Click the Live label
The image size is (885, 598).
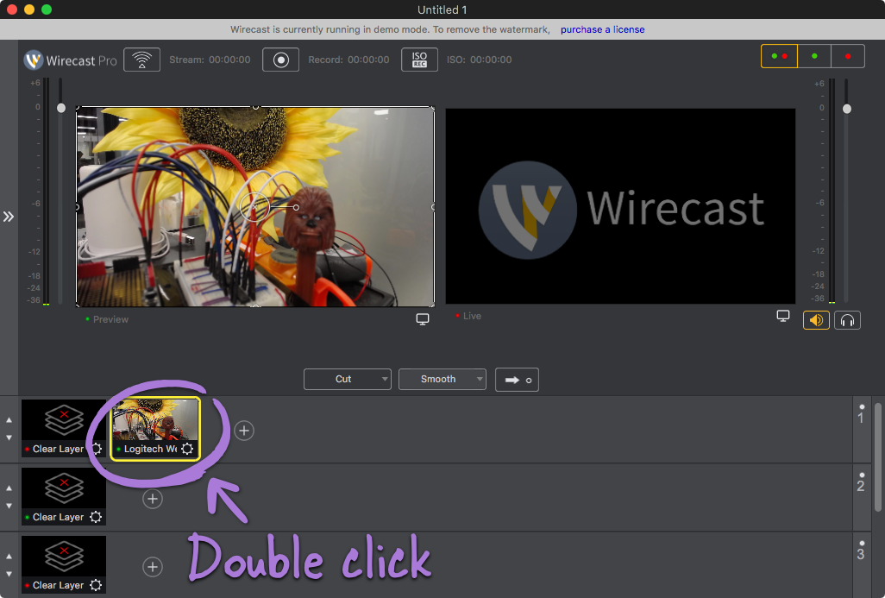(473, 316)
